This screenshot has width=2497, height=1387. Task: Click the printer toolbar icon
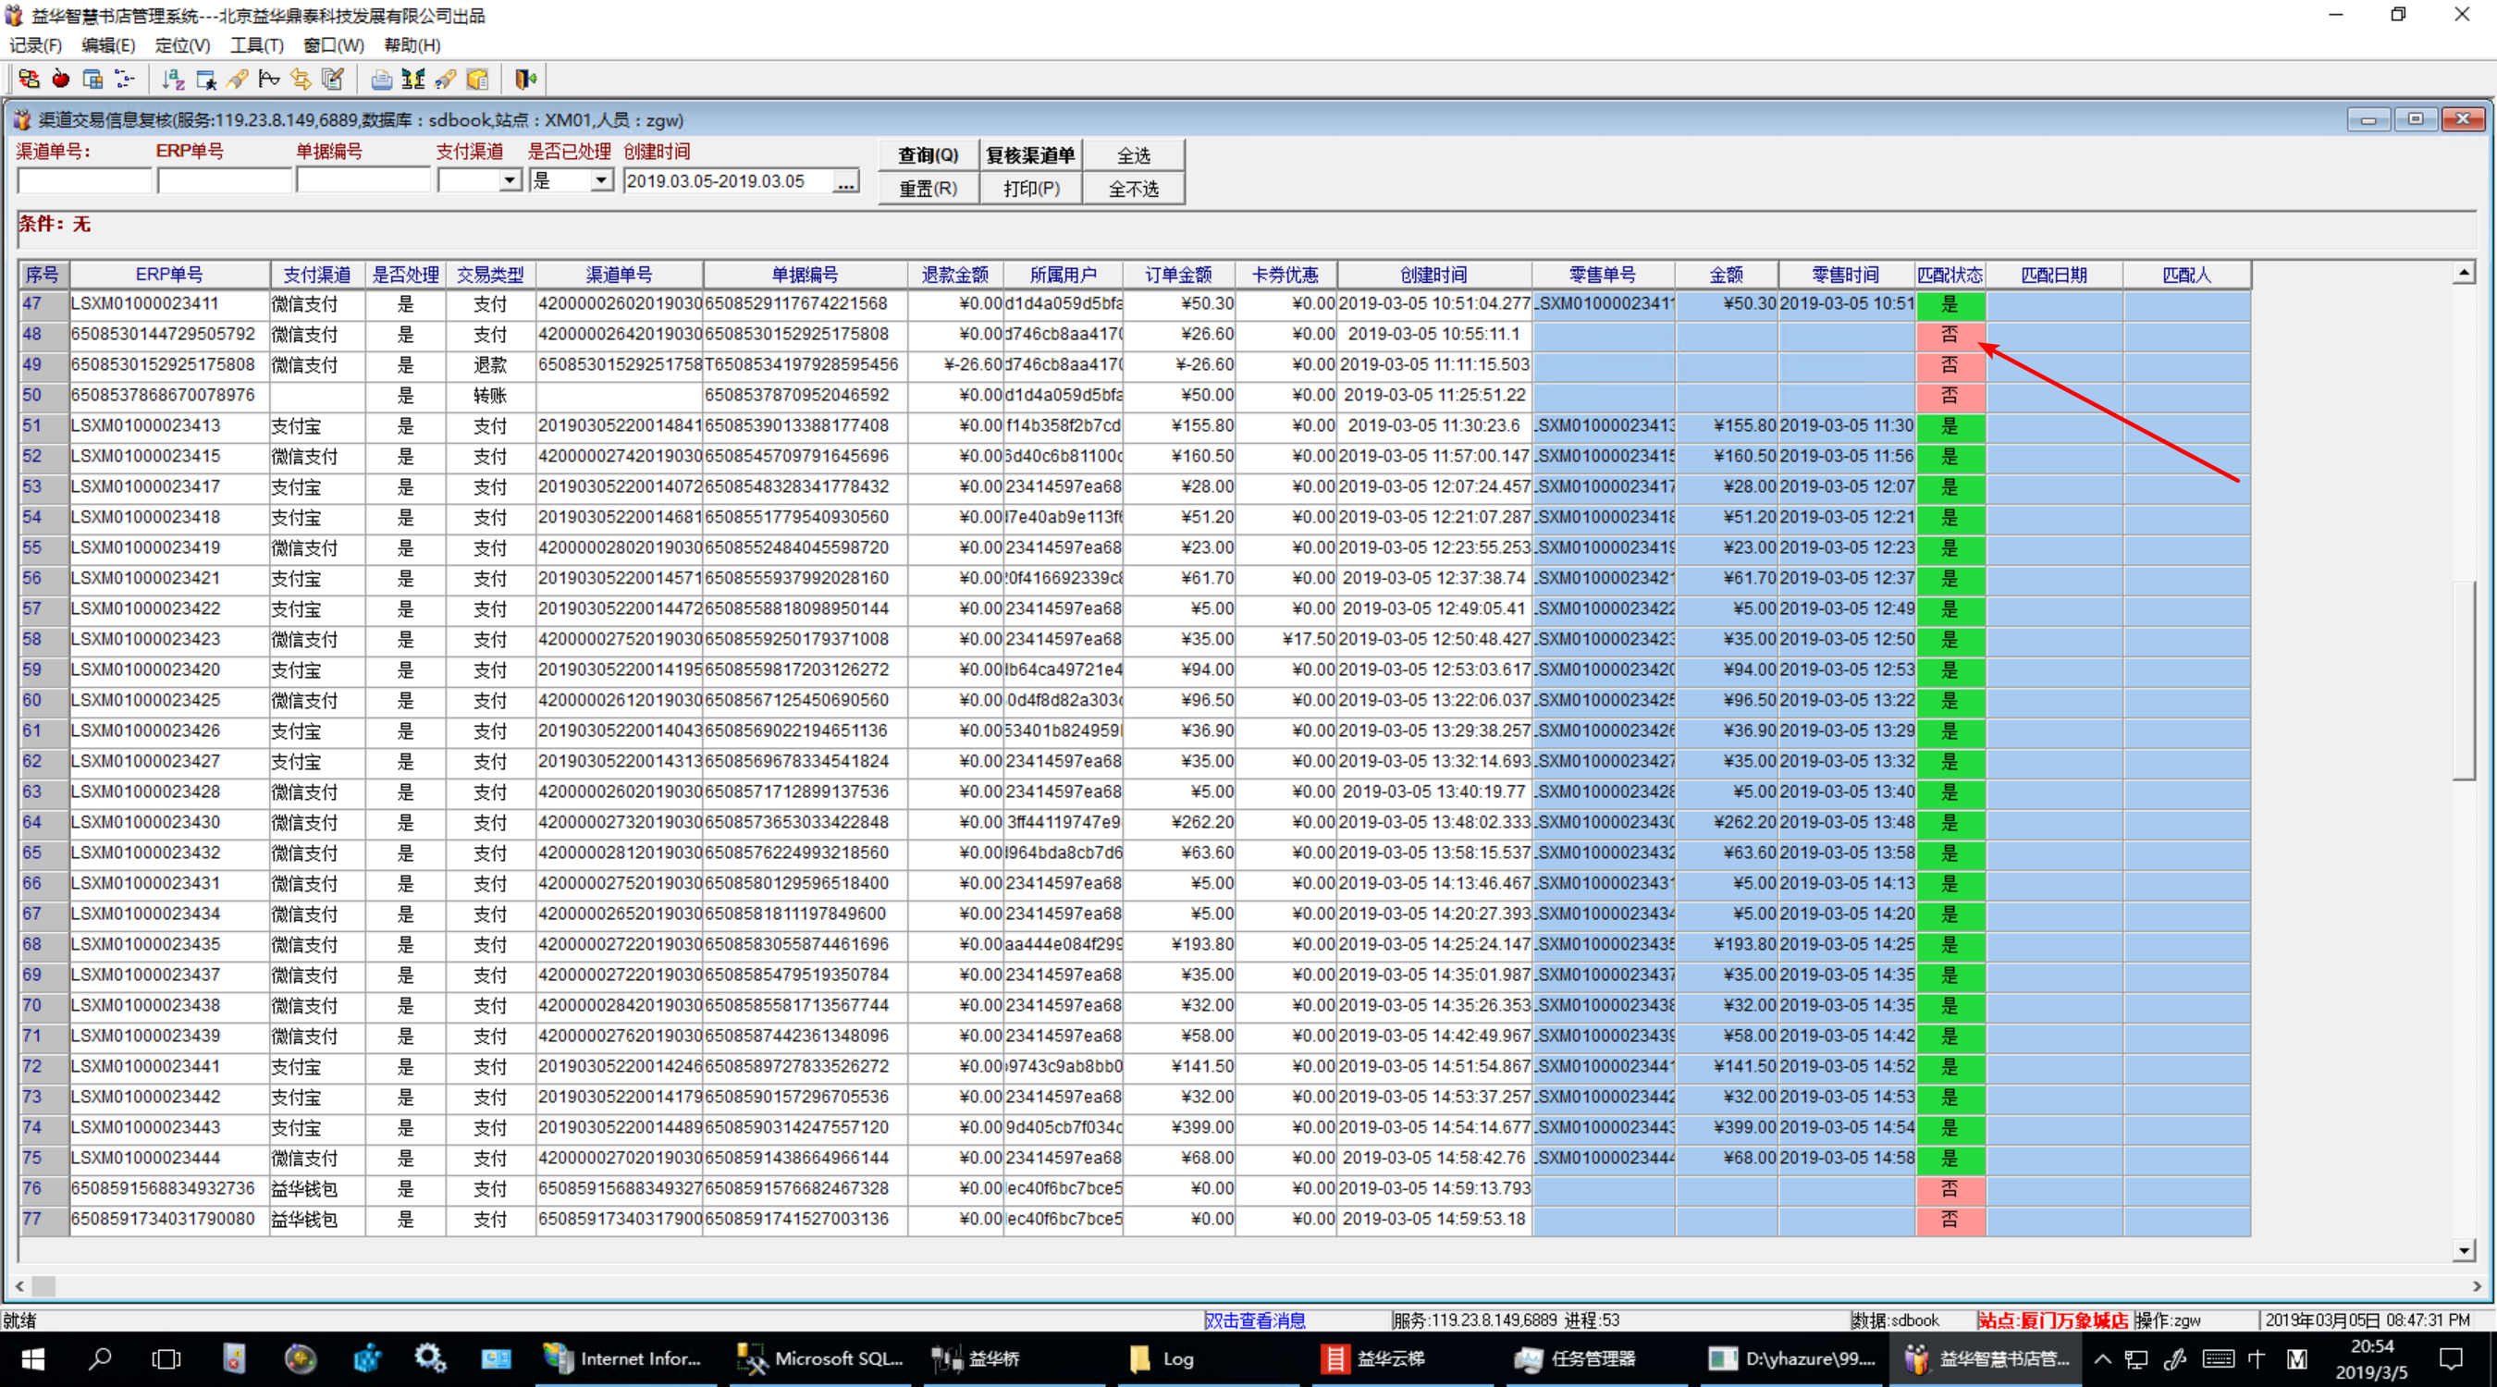(381, 80)
